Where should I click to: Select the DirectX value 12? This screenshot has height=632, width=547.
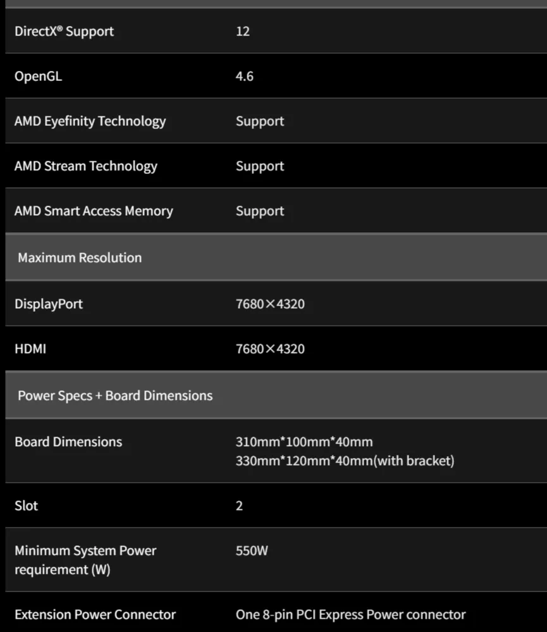click(242, 32)
